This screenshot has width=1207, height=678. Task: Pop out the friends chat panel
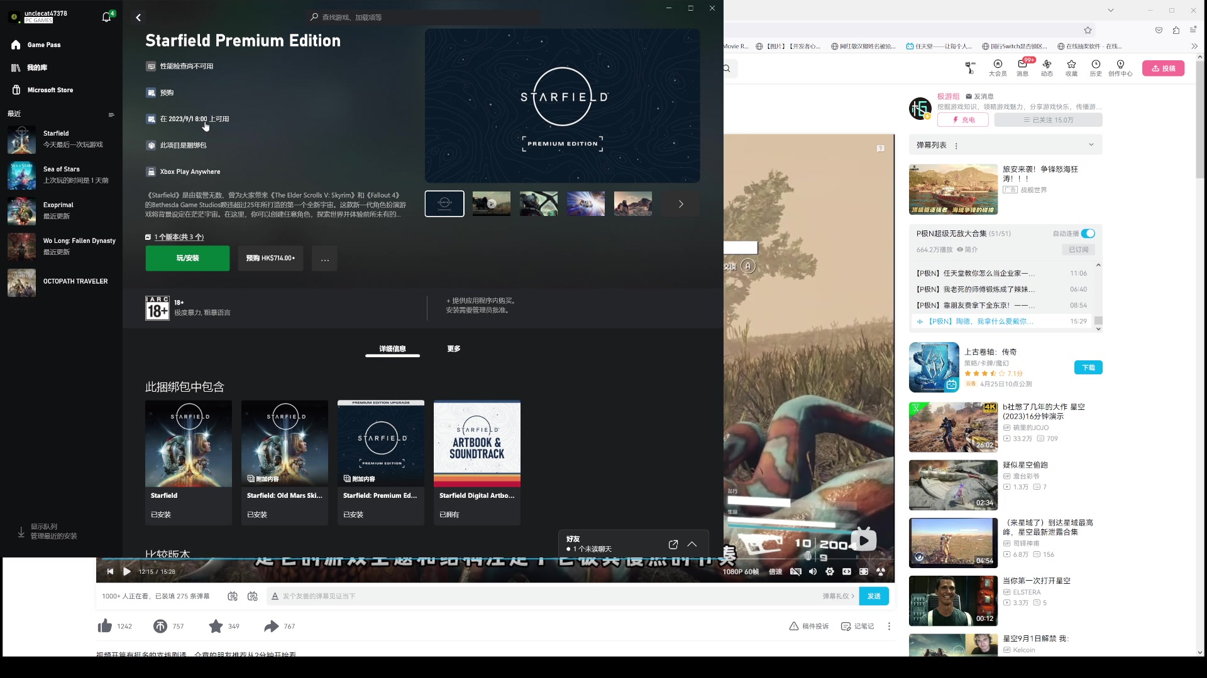(673, 544)
